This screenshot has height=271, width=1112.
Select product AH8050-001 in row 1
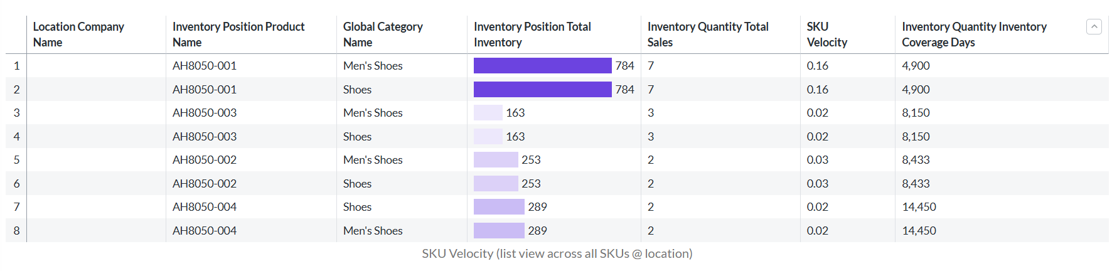click(205, 66)
